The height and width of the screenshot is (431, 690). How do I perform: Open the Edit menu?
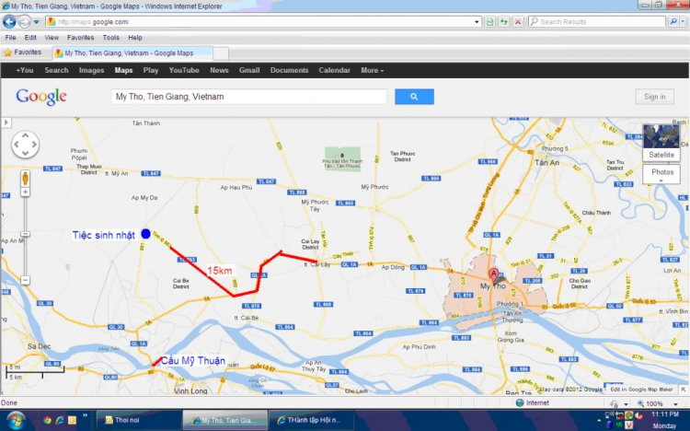[30, 38]
